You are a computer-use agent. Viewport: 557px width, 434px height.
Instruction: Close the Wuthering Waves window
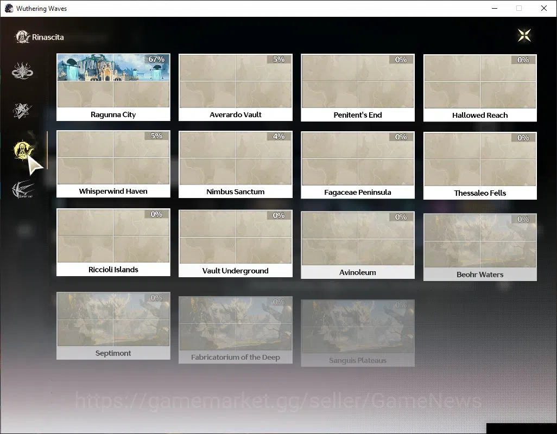pyautogui.click(x=544, y=8)
